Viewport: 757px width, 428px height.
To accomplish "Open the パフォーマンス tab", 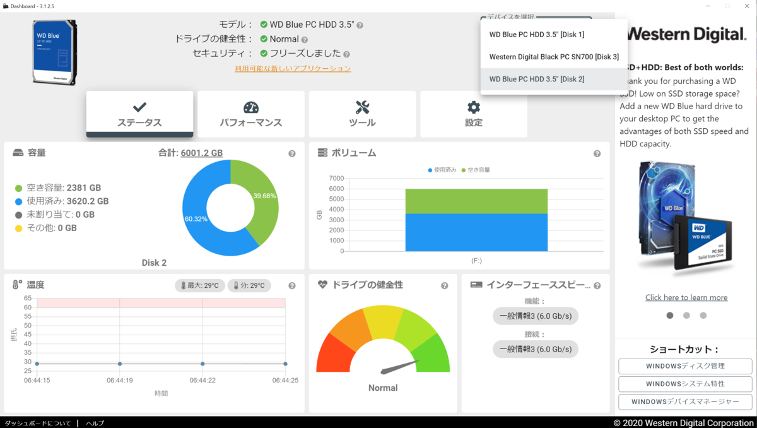I will (x=251, y=114).
